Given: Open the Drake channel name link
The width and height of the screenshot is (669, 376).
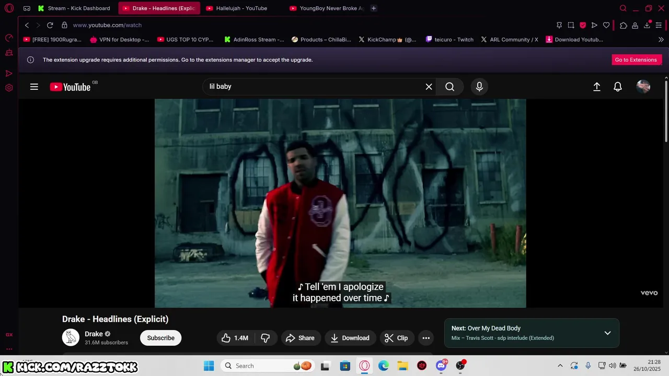Looking at the screenshot, I should [94, 334].
